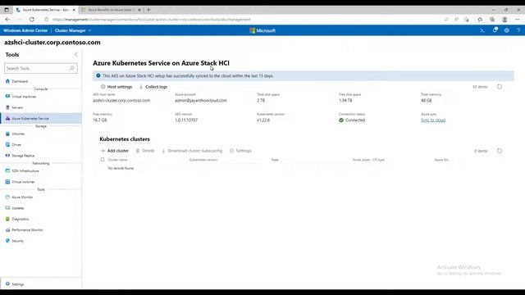Viewport: 525px width, 295px height.
Task: Sort by Cluster name column
Action: [117, 160]
